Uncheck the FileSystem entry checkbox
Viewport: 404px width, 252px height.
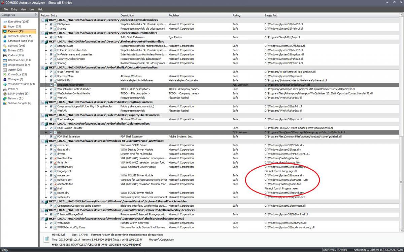tap(51, 24)
